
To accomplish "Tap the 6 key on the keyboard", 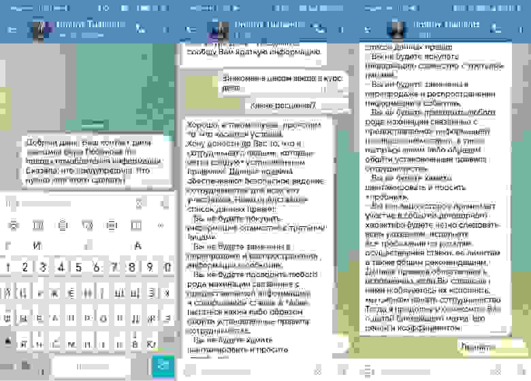I will click(97, 268).
